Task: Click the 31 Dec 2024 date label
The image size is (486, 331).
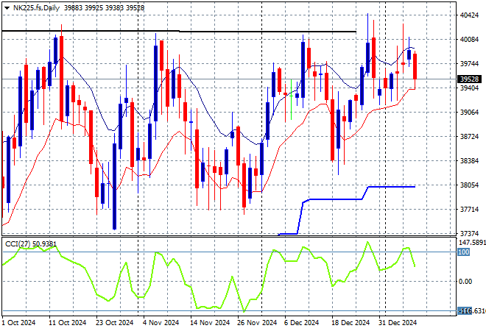Action: coord(398,323)
